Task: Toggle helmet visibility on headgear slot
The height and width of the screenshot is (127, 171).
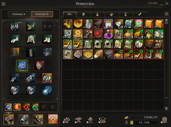Action: [x=20, y=23]
